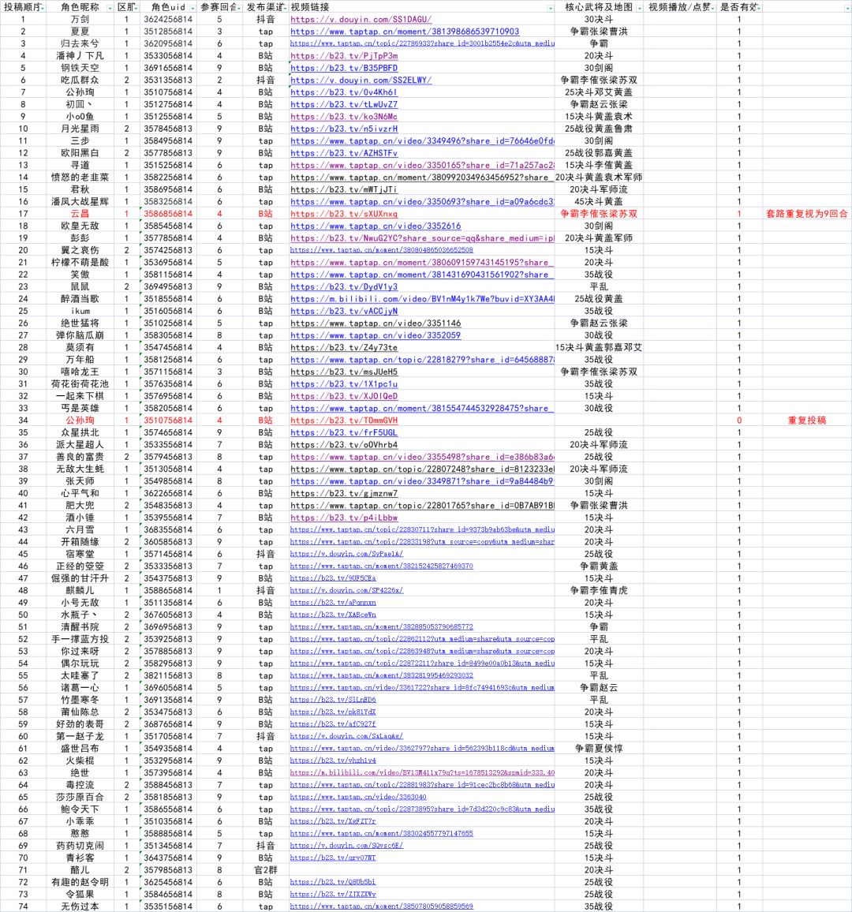
Task: Open the 投稿顺序 column filter dropdown
Action: [x=43, y=8]
